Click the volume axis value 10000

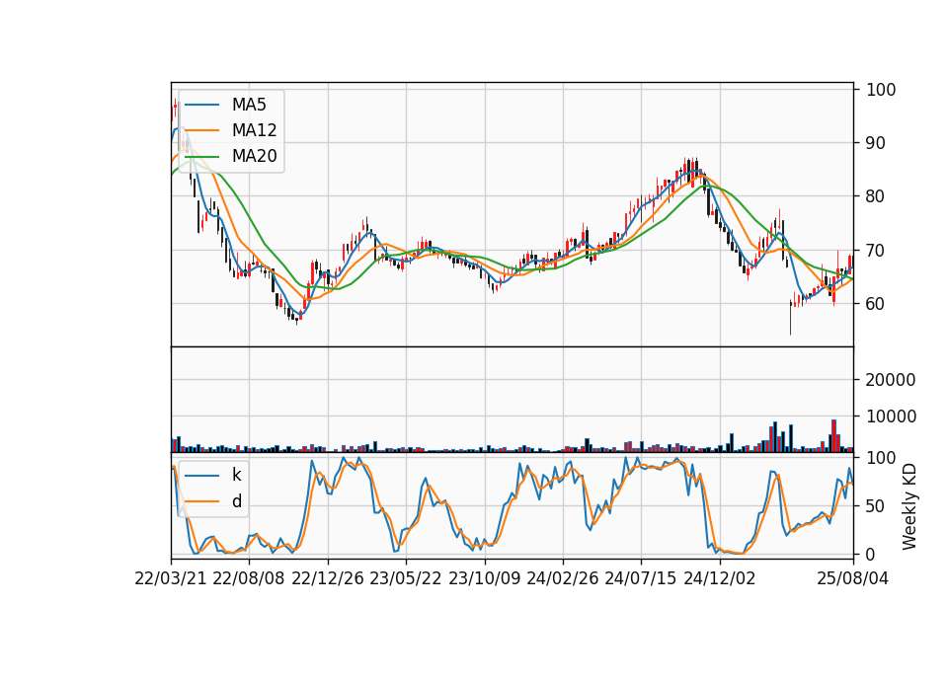[891, 416]
